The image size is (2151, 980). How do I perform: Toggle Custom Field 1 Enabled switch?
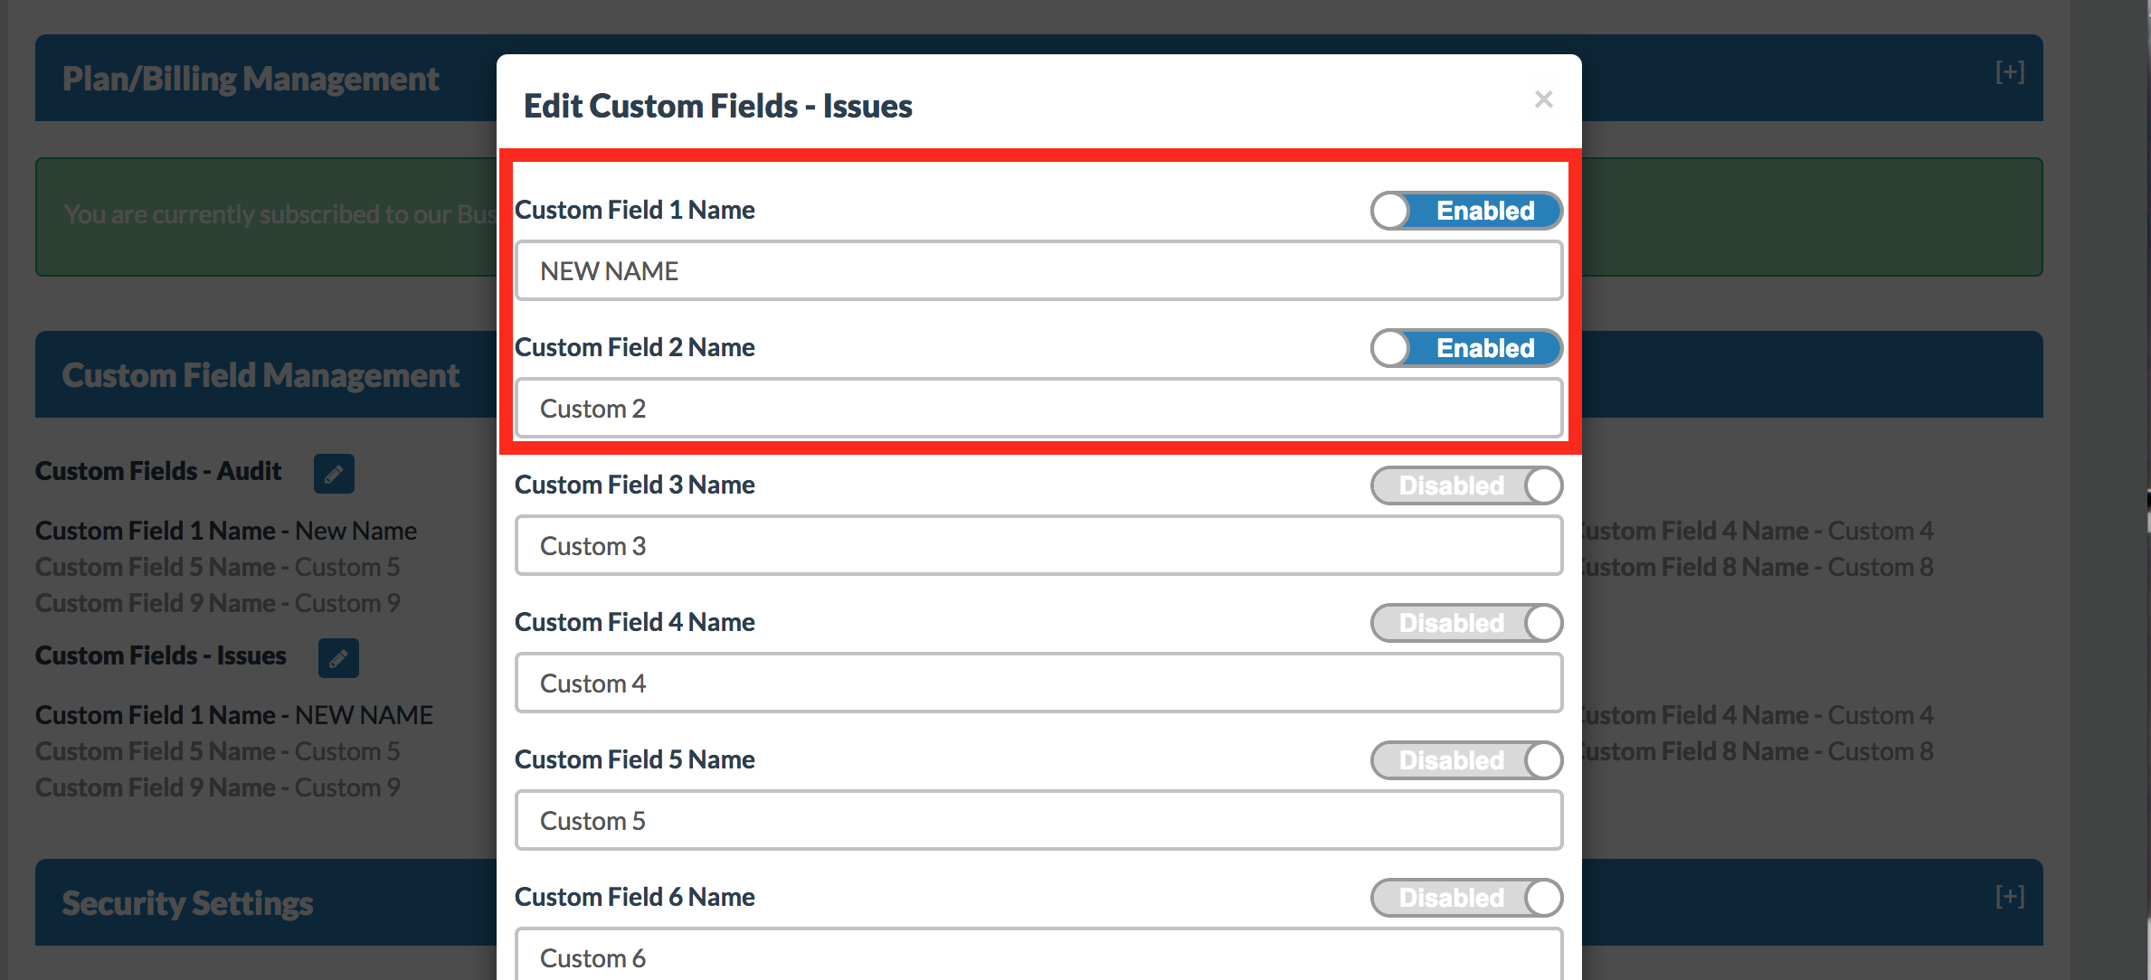(x=1466, y=211)
